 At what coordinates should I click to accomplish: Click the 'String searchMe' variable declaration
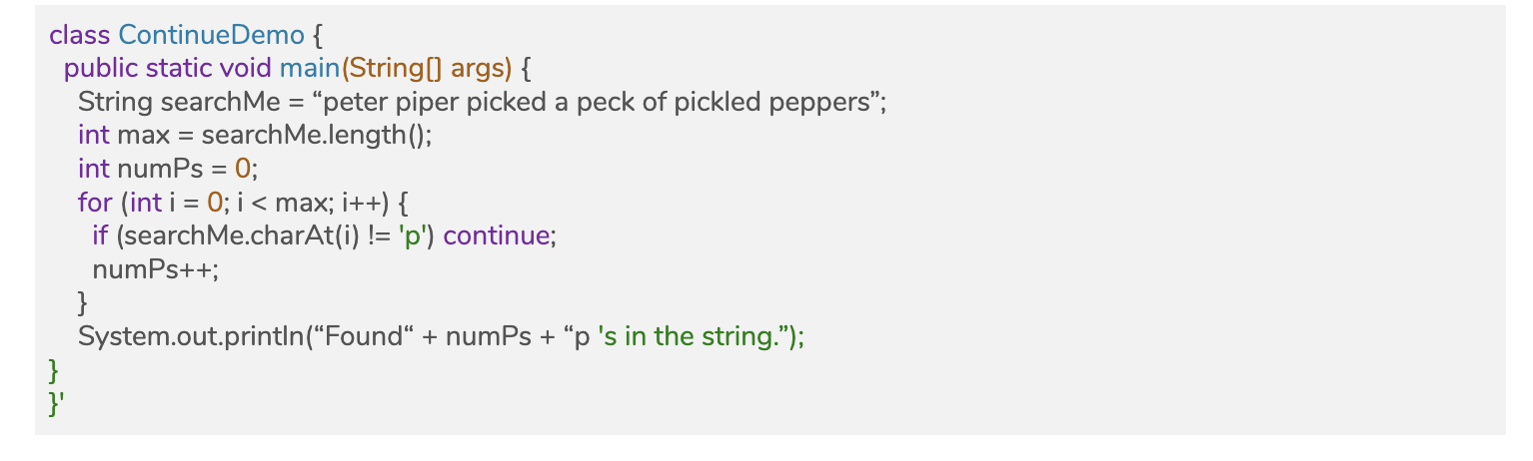click(x=175, y=102)
